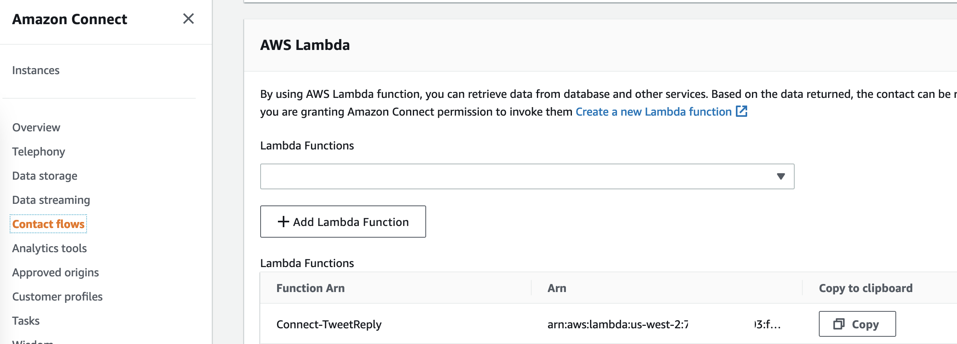Click the external link icon beside Create Lambda

point(742,111)
